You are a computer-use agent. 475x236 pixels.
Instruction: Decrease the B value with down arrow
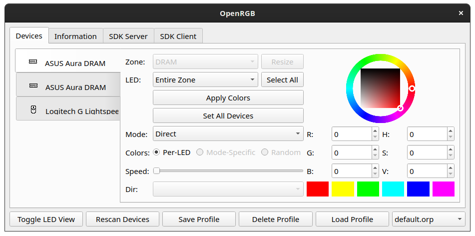375,174
